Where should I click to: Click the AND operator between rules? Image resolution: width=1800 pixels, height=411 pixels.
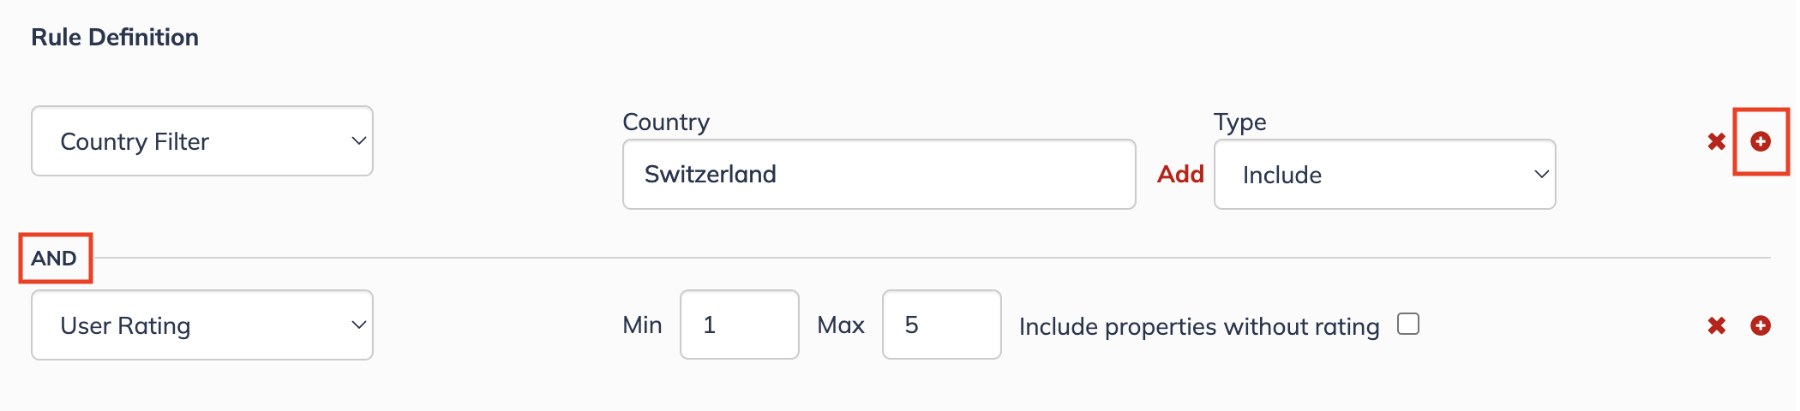[x=54, y=258]
